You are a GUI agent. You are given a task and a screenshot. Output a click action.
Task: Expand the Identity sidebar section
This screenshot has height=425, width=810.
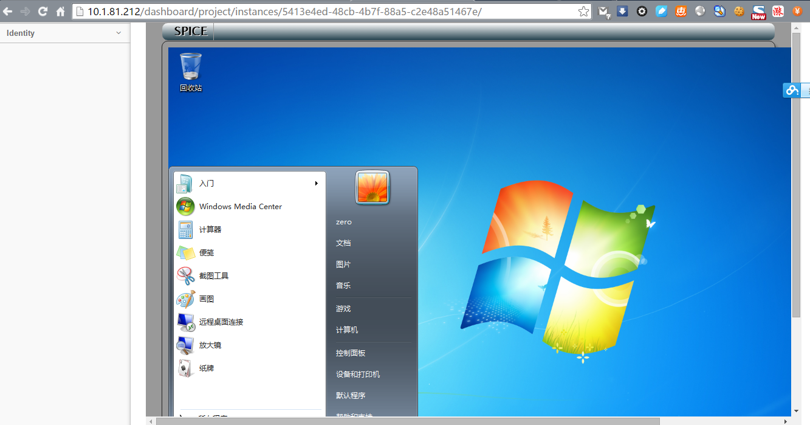pyautogui.click(x=64, y=33)
